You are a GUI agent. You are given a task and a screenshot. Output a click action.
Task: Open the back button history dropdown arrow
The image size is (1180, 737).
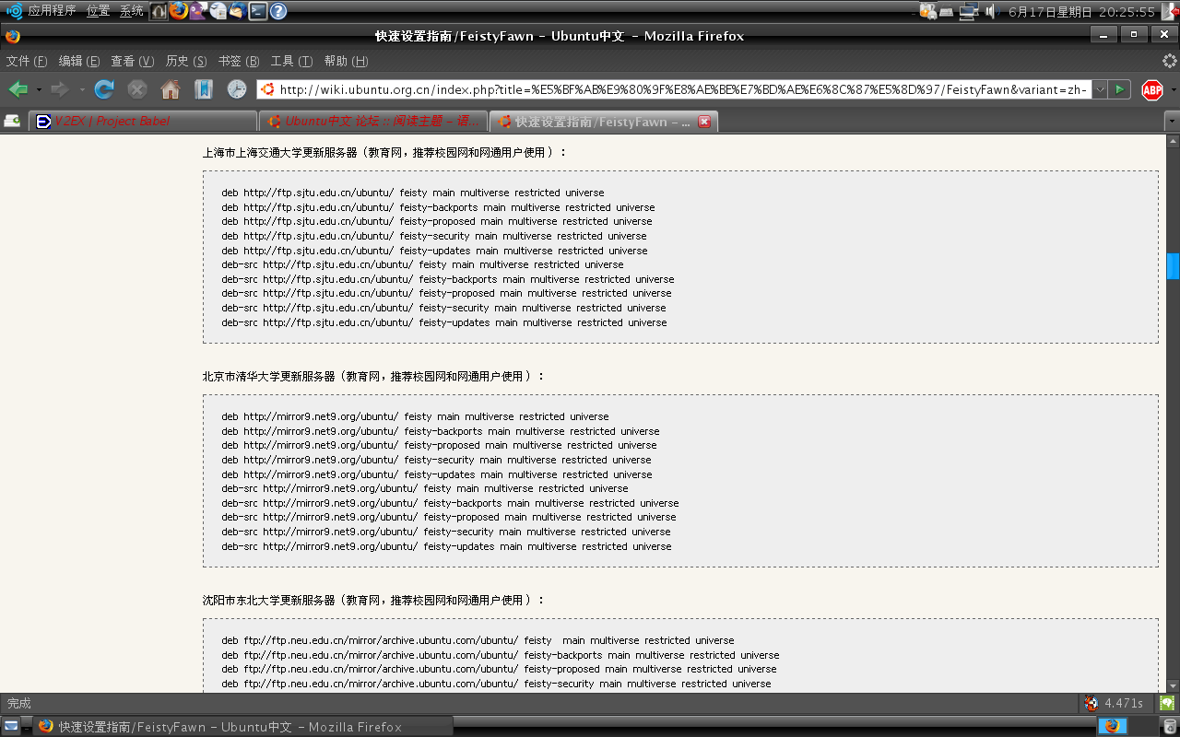[x=39, y=89]
